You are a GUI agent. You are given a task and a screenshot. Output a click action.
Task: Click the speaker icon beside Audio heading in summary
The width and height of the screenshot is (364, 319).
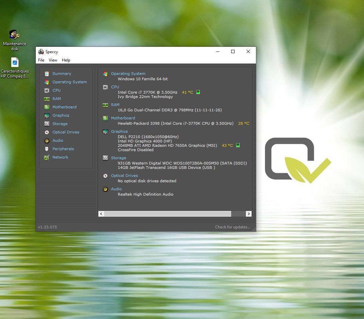click(105, 189)
